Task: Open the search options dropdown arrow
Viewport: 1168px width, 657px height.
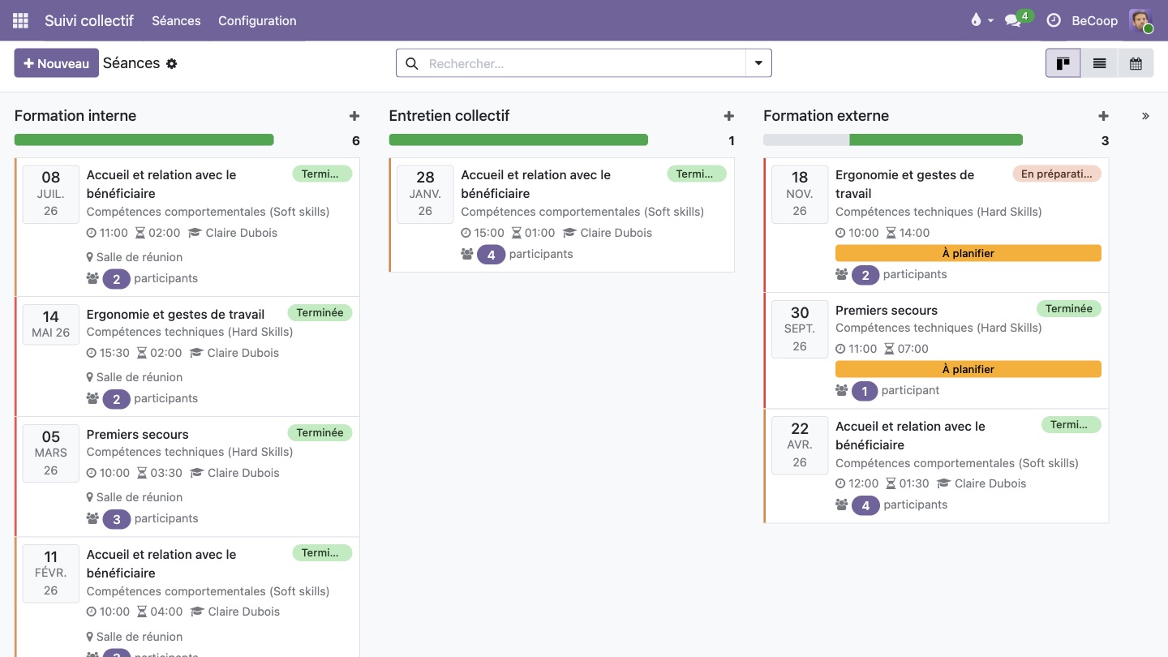Action: [758, 63]
